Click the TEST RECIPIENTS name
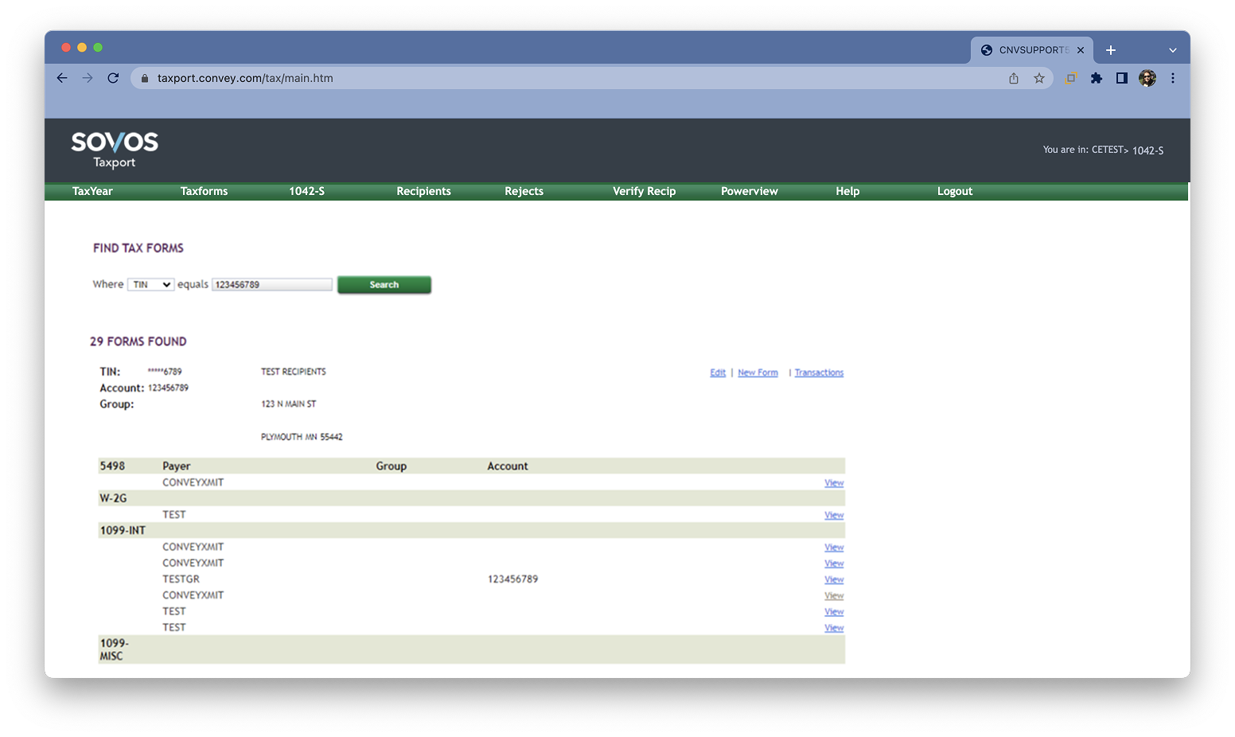This screenshot has width=1235, height=737. (294, 372)
